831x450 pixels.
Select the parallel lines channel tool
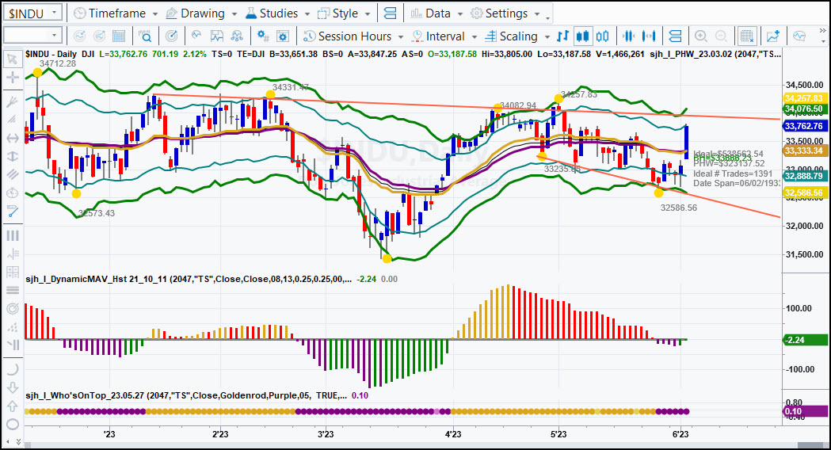(13, 174)
